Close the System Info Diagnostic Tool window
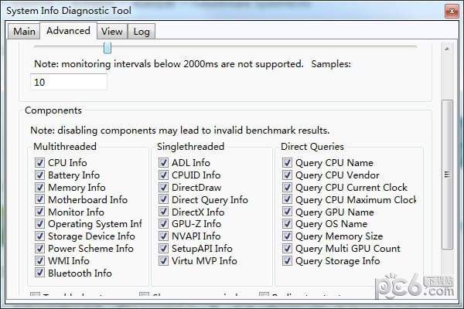The height and width of the screenshot is (309, 464). click(x=449, y=11)
